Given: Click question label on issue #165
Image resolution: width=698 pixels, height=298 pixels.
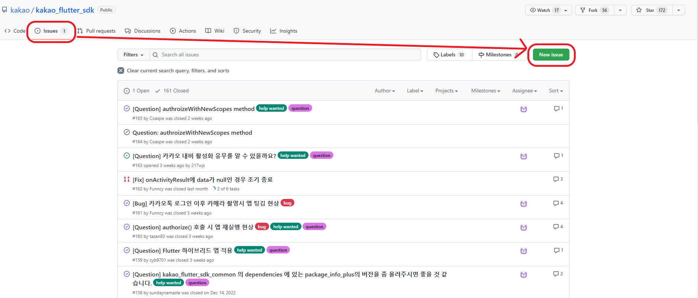Looking at the screenshot, I should [300, 108].
